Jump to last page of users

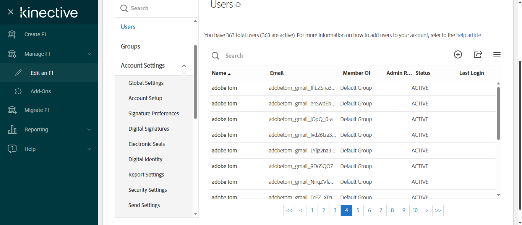coord(438,210)
